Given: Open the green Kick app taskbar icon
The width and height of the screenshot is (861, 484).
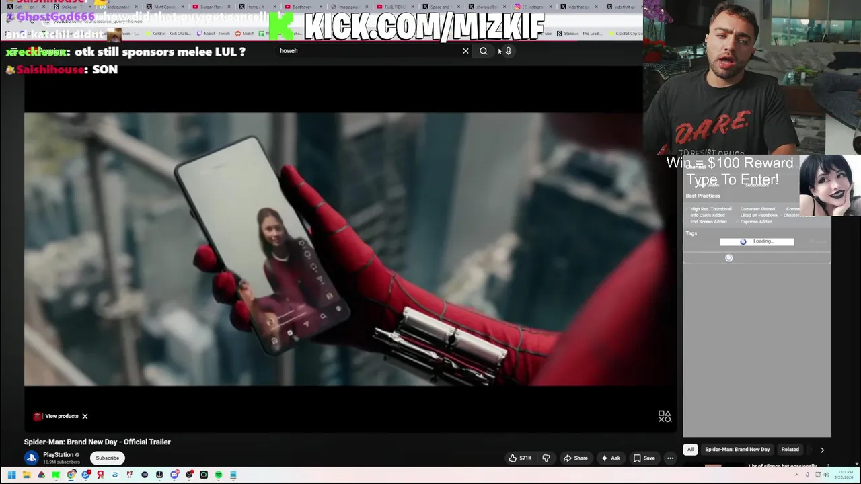Looking at the screenshot, I should [56, 475].
